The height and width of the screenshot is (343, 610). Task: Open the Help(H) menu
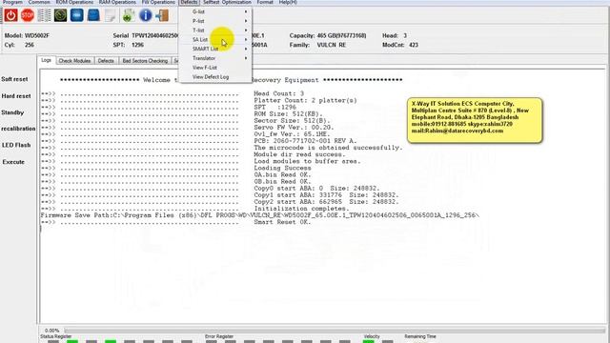click(288, 2)
